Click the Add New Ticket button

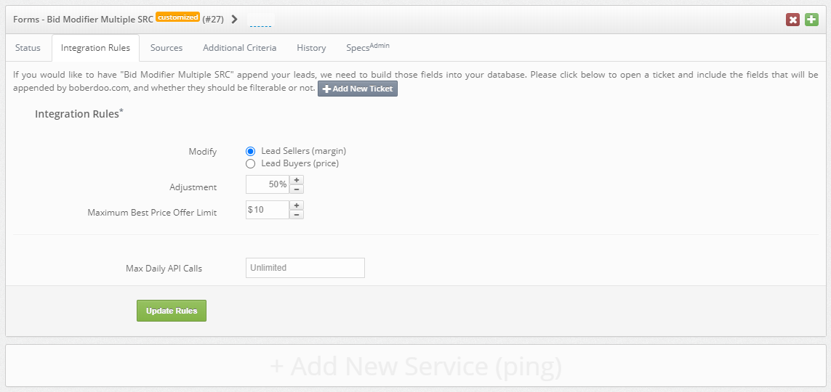(x=358, y=89)
